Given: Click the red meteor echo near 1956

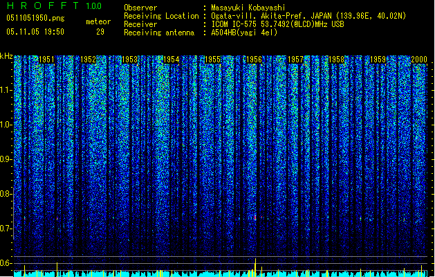Looking at the screenshot, I should pos(255,217).
